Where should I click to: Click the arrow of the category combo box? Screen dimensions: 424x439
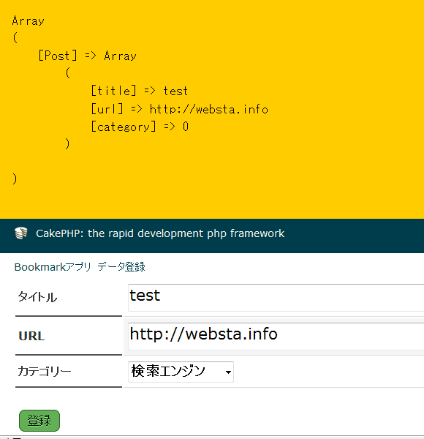coord(228,372)
